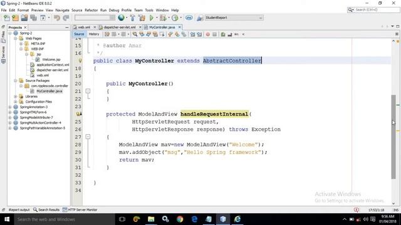Select applicationContext.xml in project tree
The height and width of the screenshot is (225, 401).
53,65
